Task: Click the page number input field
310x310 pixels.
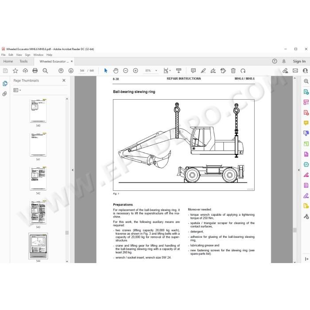Action: coord(82,70)
